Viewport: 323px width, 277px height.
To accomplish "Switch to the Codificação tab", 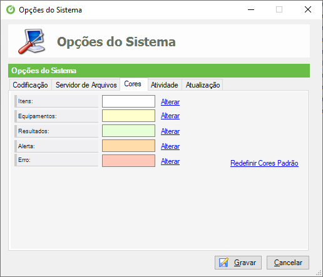I will pyautogui.click(x=30, y=85).
